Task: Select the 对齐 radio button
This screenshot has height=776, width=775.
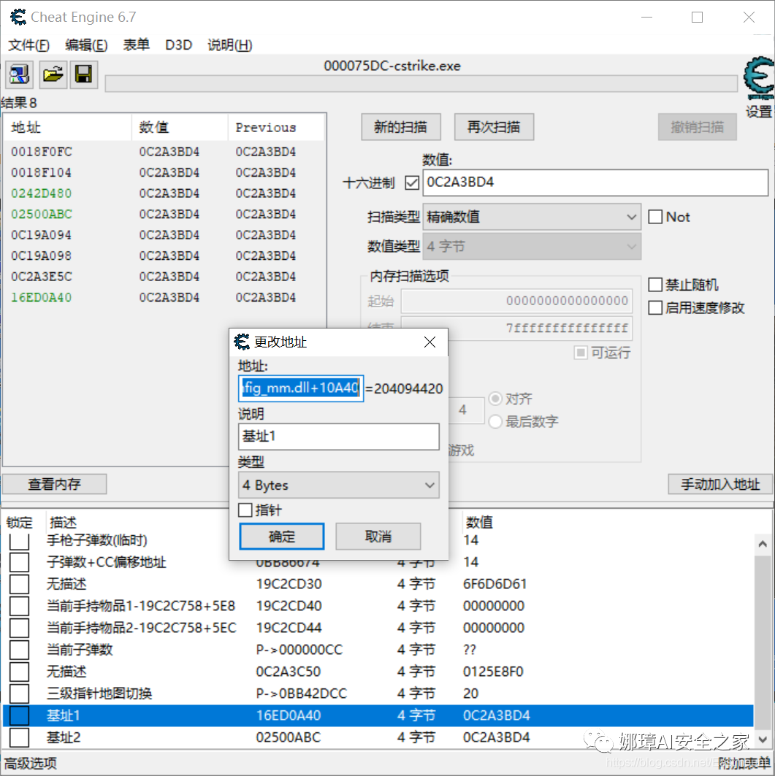Action: (x=495, y=399)
